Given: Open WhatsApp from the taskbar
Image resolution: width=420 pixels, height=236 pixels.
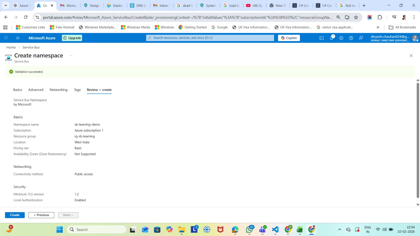Looking at the screenshot, I should click(x=249, y=230).
